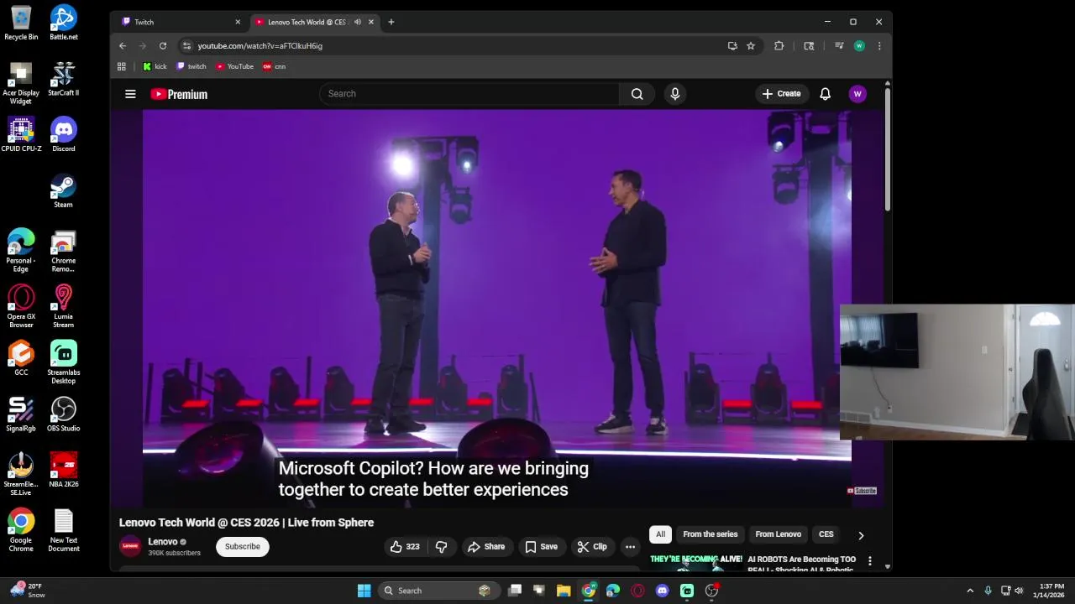Expand filter chips with right arrow

861,535
